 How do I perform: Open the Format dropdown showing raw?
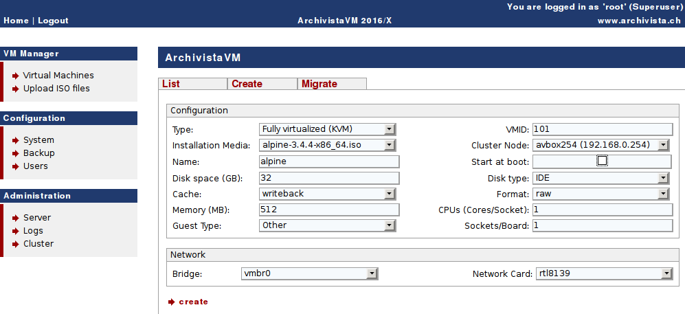[x=601, y=194]
